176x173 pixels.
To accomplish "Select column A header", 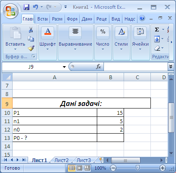I will [54, 77].
